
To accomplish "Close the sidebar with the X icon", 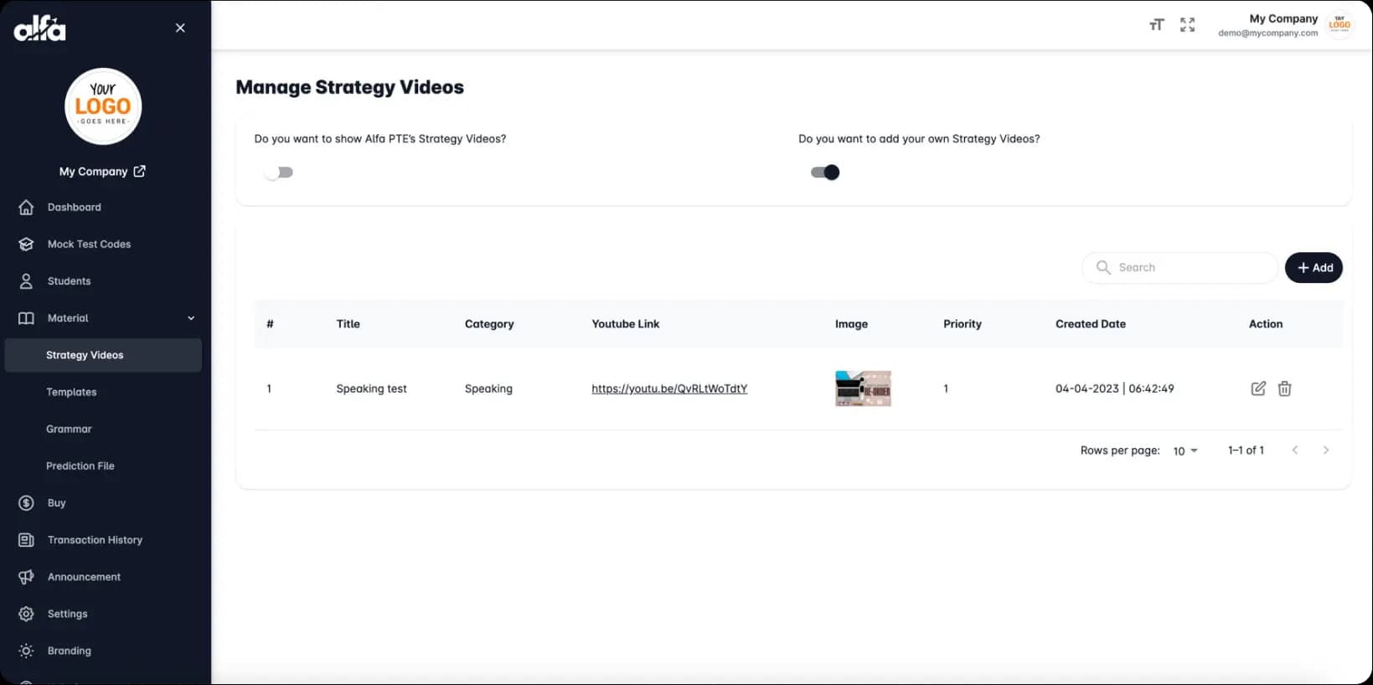I will 180,28.
